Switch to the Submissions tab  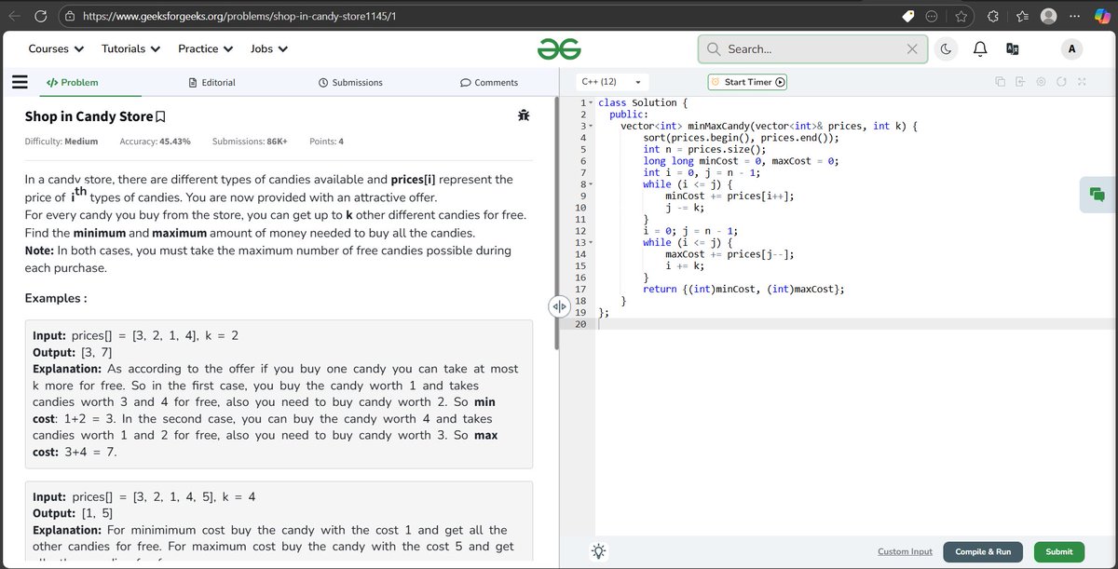(x=350, y=82)
